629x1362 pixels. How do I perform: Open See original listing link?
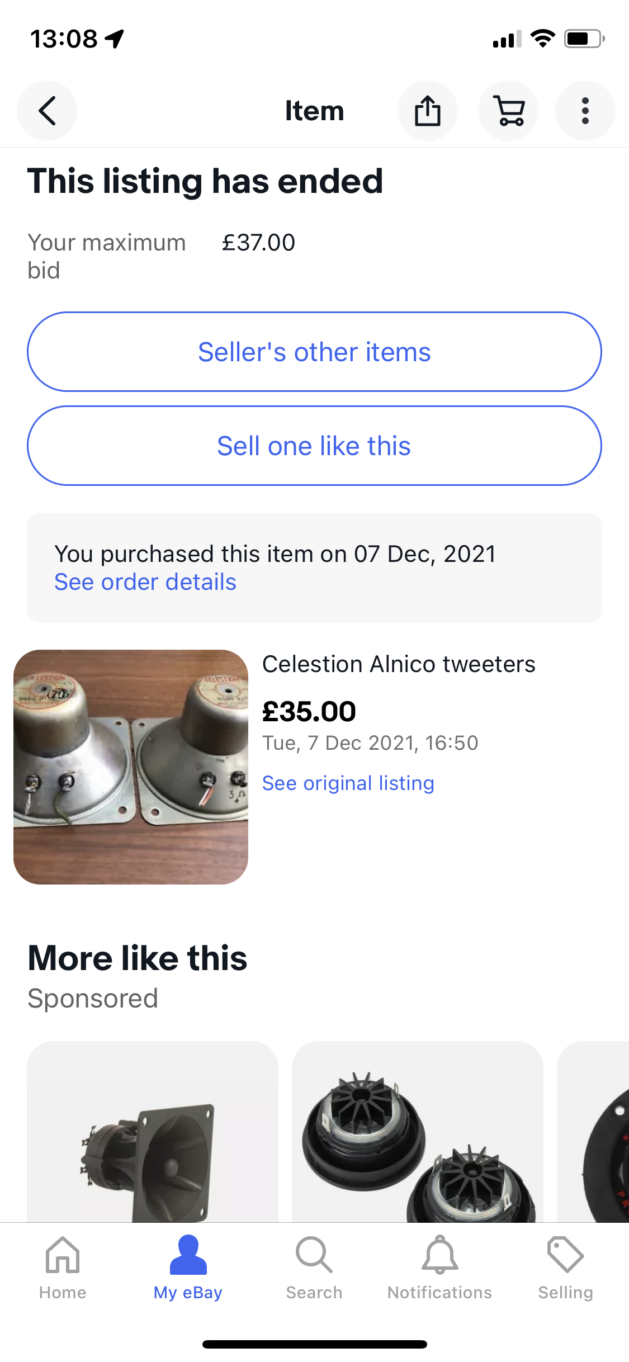point(348,783)
